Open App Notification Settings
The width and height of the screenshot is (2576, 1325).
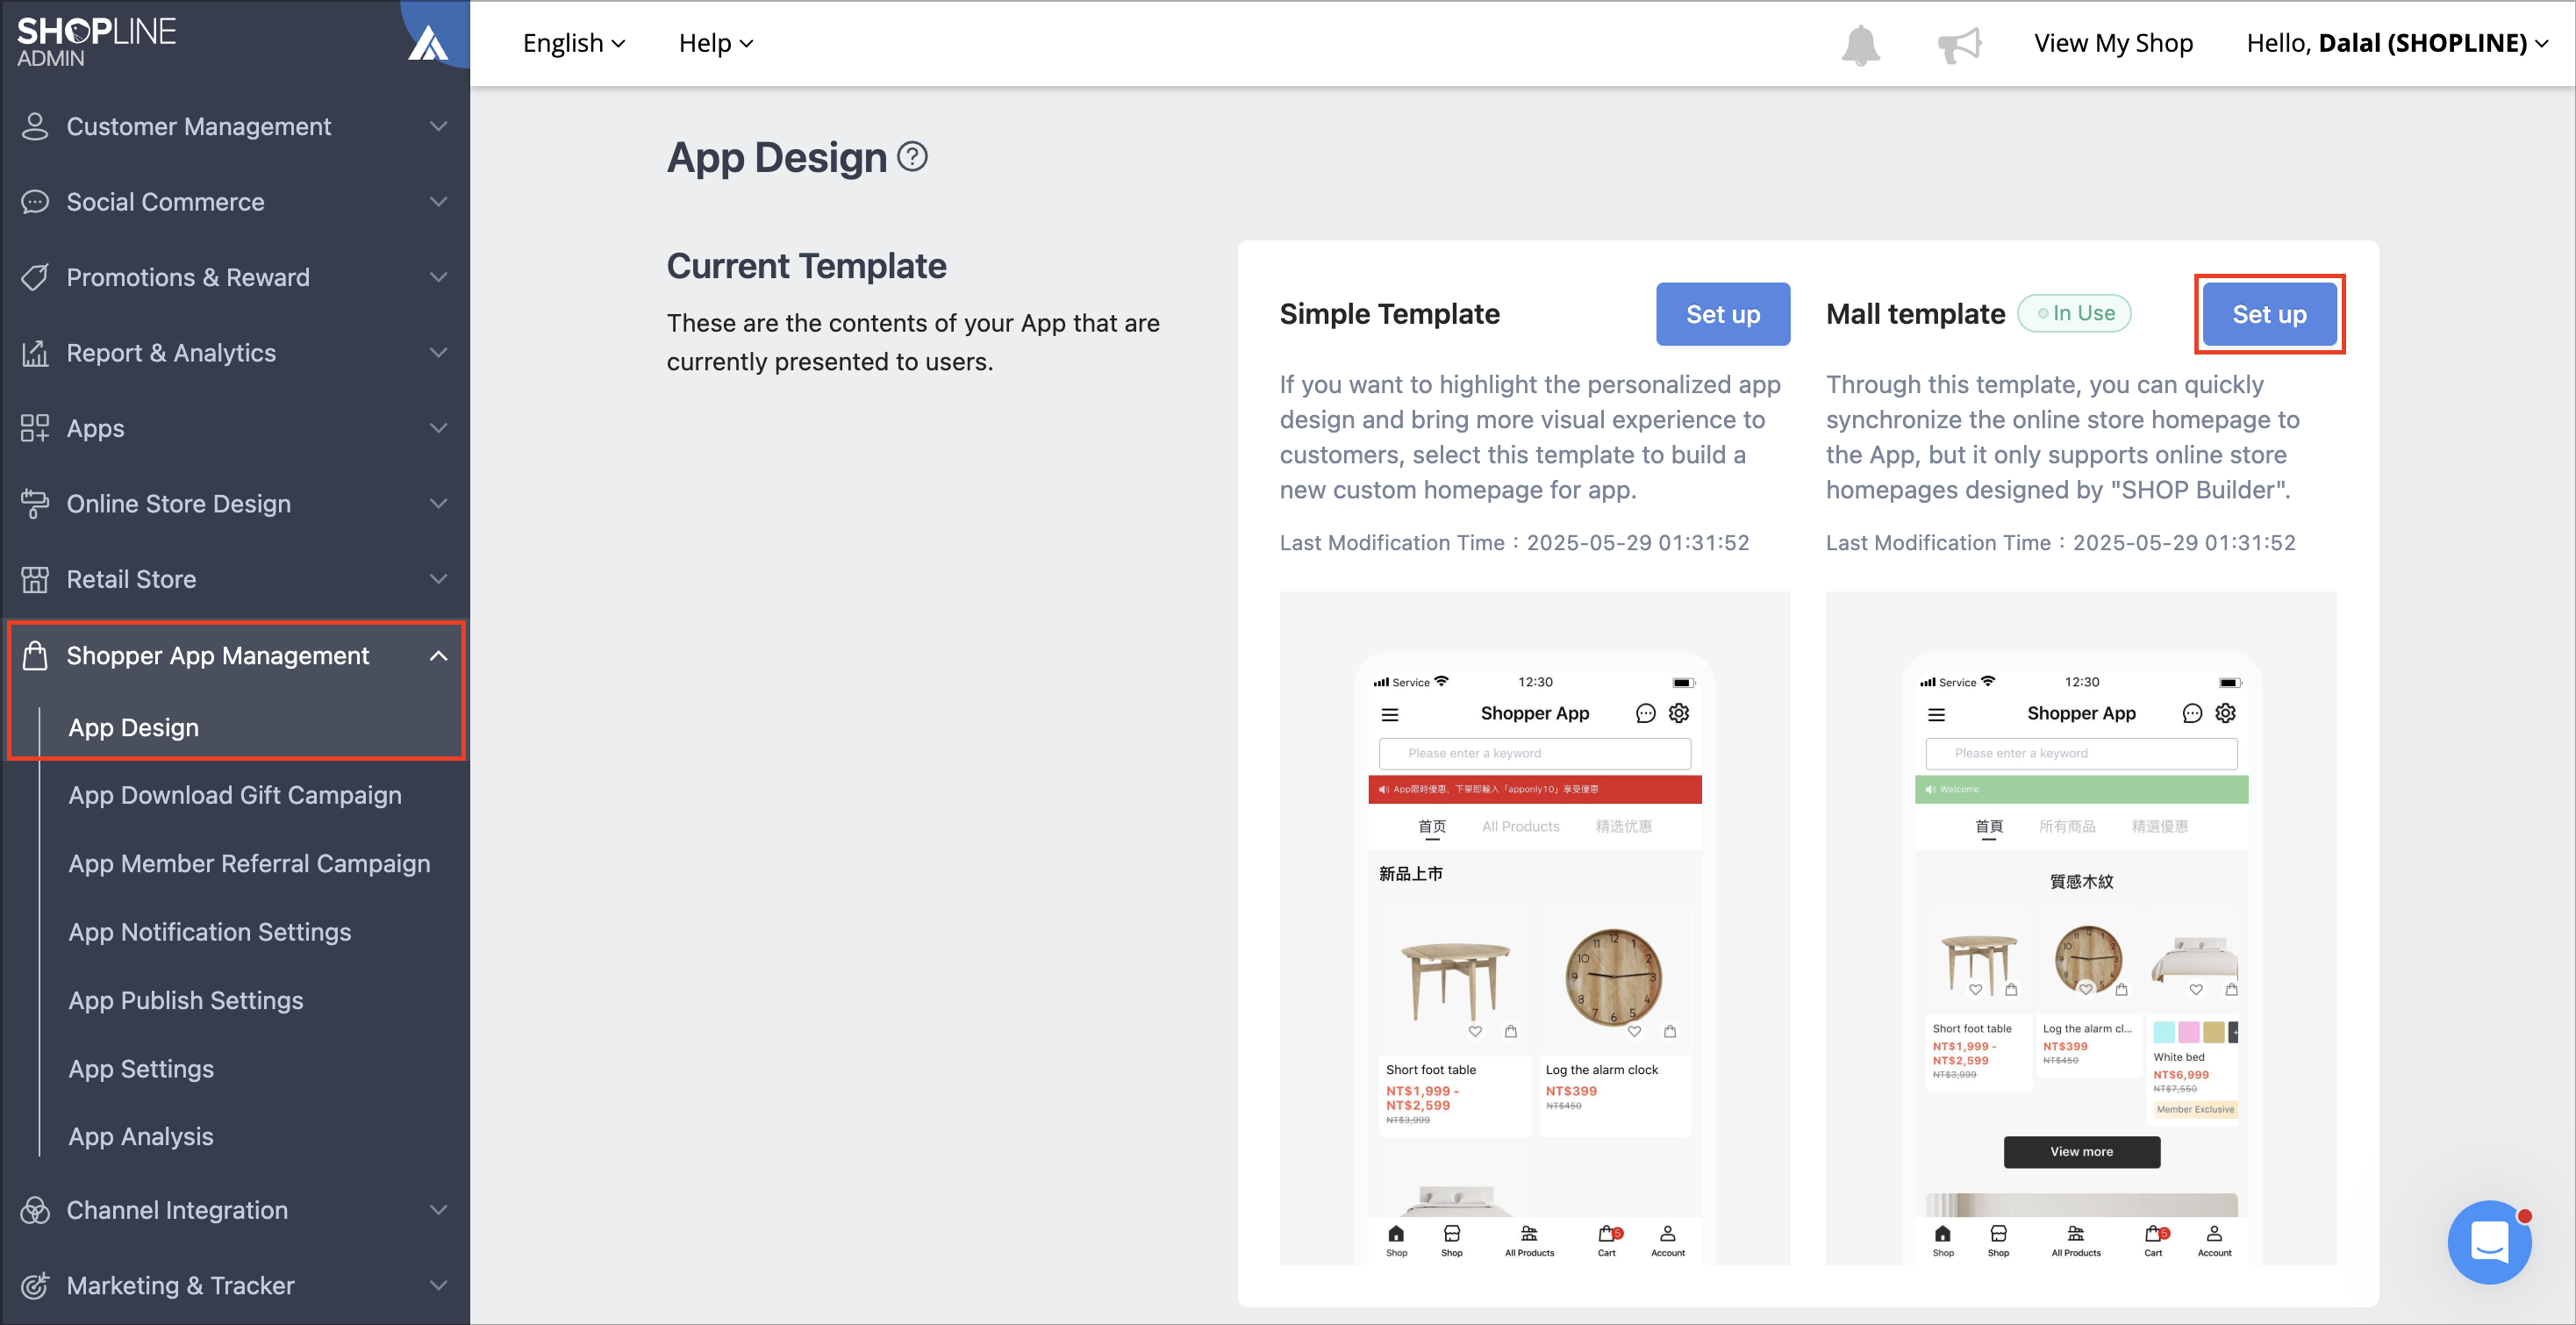[x=210, y=932]
